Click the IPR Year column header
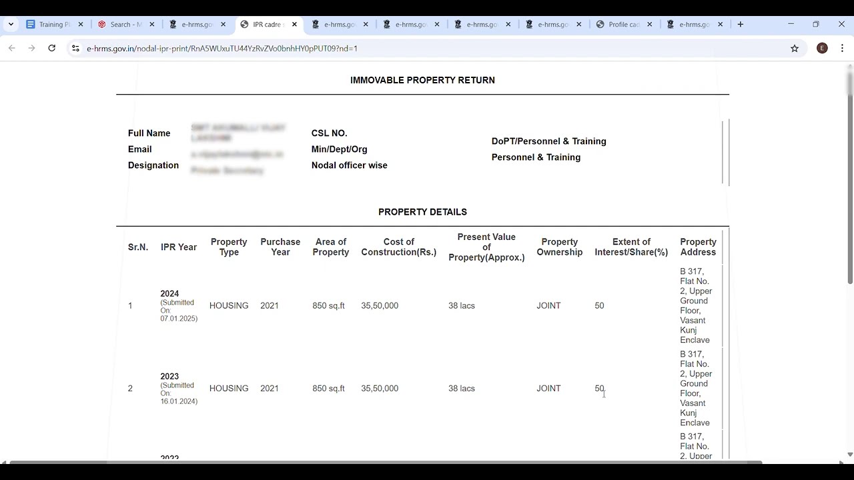This screenshot has width=854, height=480. click(x=178, y=247)
